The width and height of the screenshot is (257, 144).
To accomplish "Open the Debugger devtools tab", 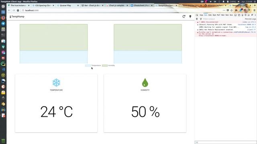I will [210, 15].
